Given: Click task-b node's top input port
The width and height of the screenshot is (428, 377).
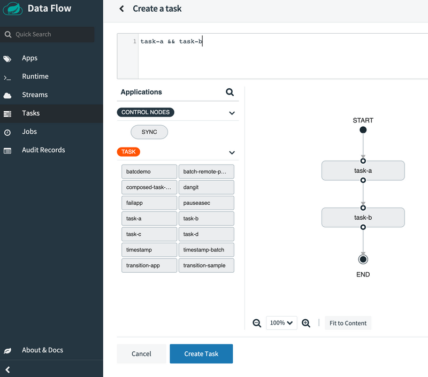Looking at the screenshot, I should click(x=363, y=208).
